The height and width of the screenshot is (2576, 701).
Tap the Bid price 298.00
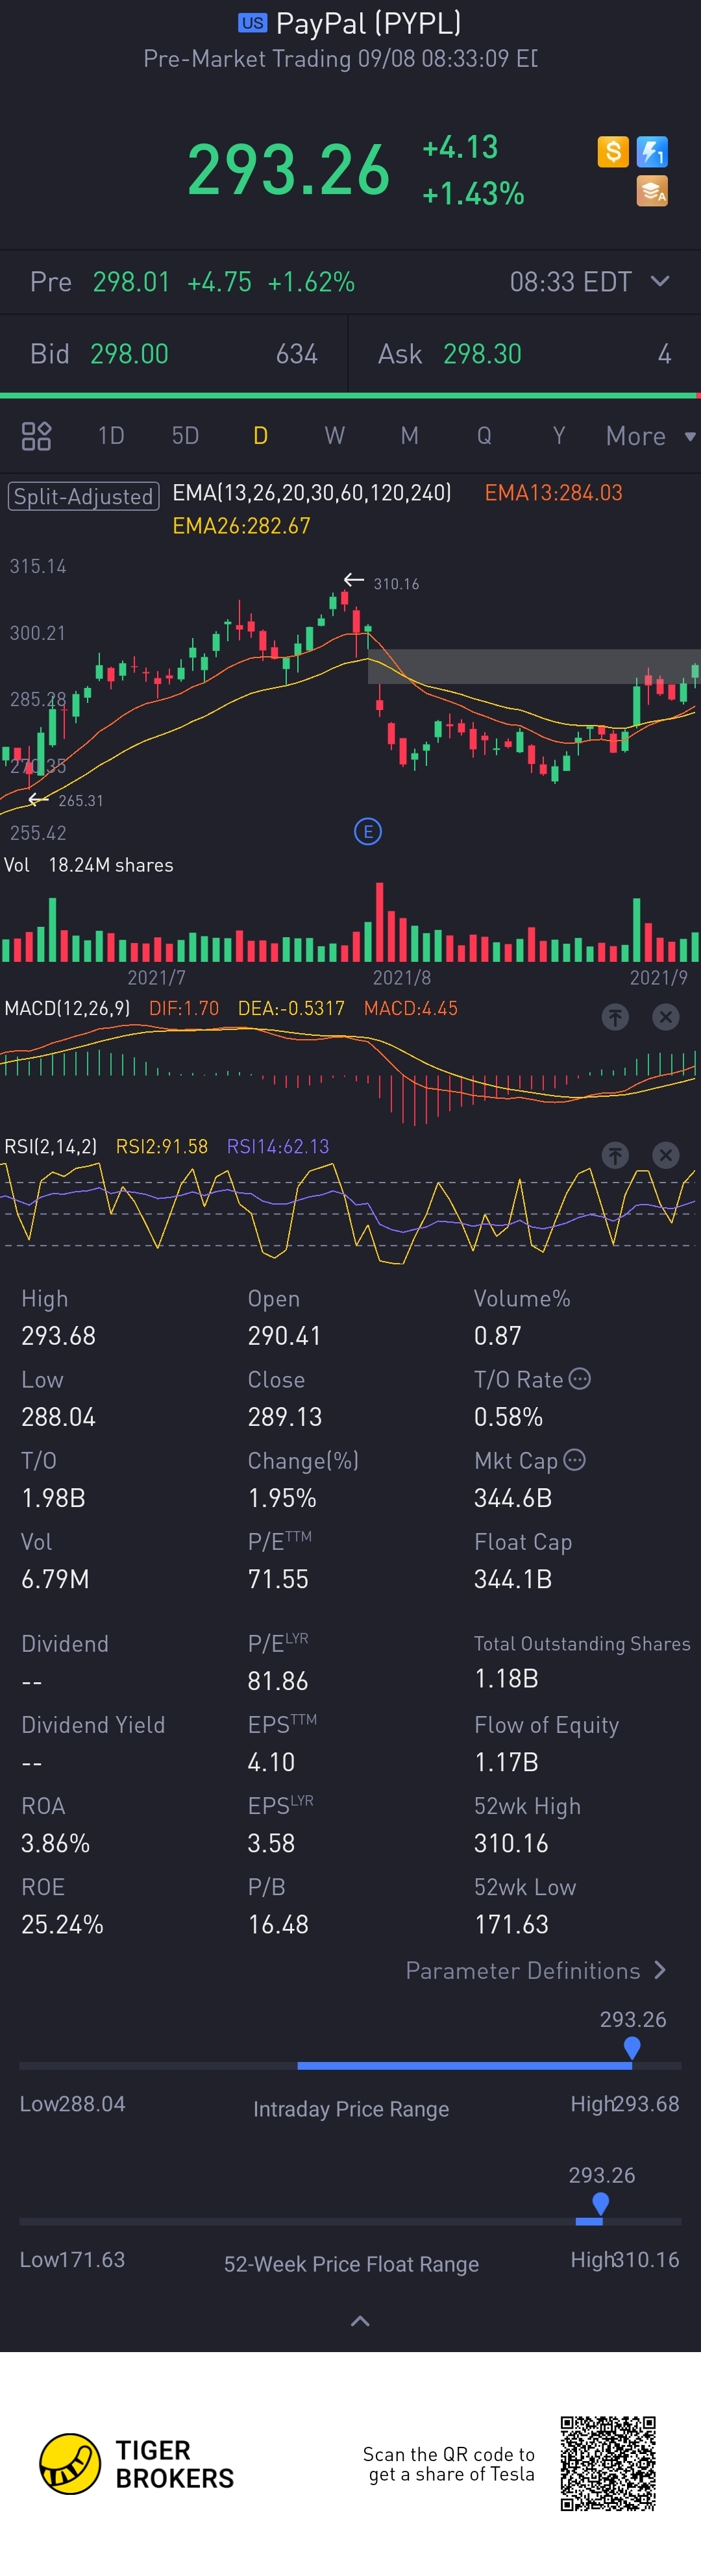[130, 354]
